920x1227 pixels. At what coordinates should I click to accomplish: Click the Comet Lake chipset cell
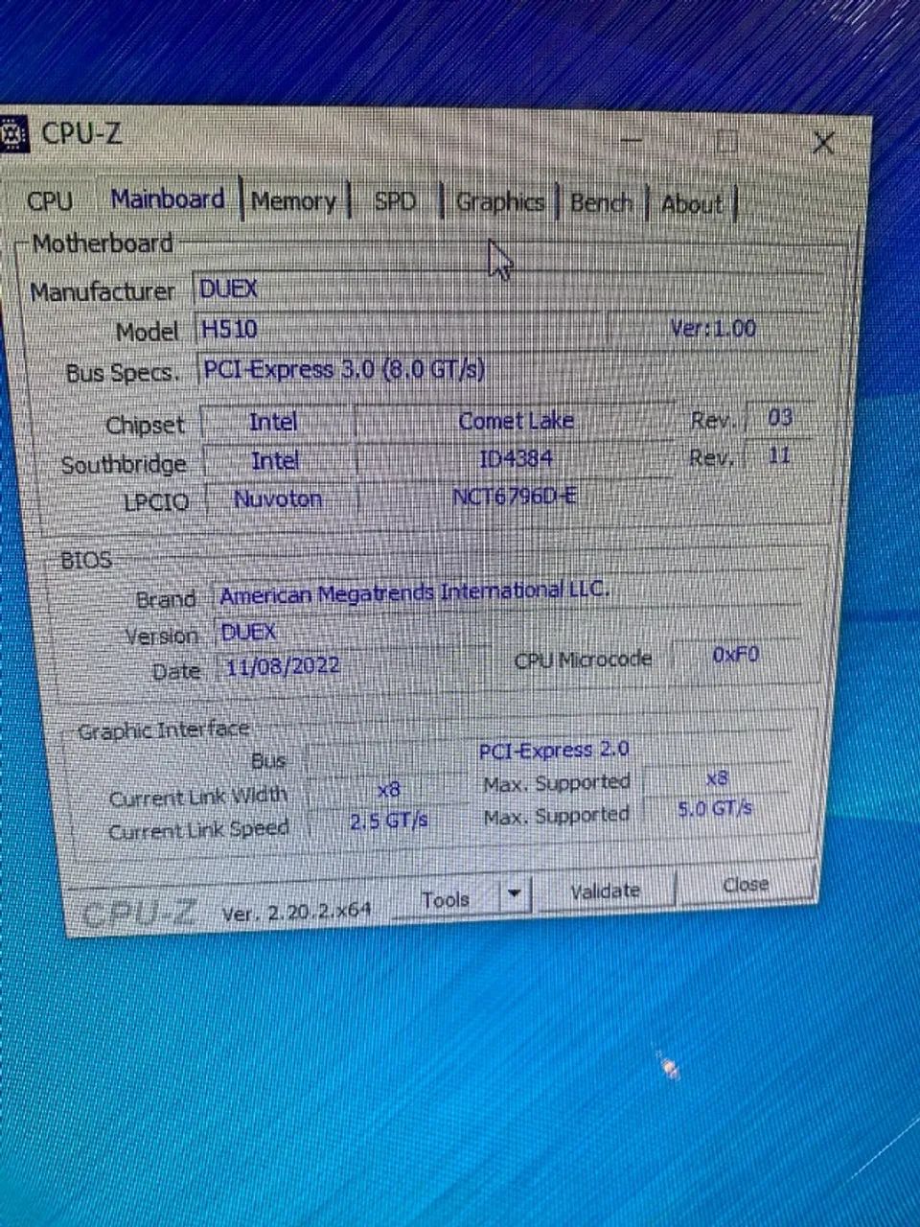[516, 421]
